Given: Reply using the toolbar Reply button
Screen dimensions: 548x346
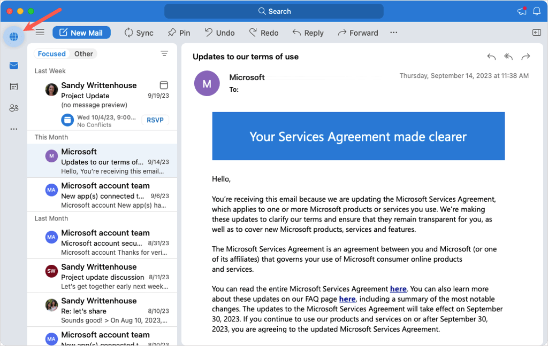Looking at the screenshot, I should (308, 33).
